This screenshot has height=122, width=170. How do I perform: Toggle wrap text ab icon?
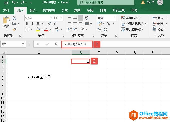coord(87,18)
